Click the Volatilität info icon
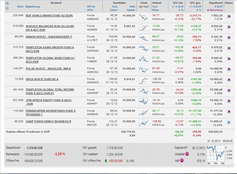 187,154
